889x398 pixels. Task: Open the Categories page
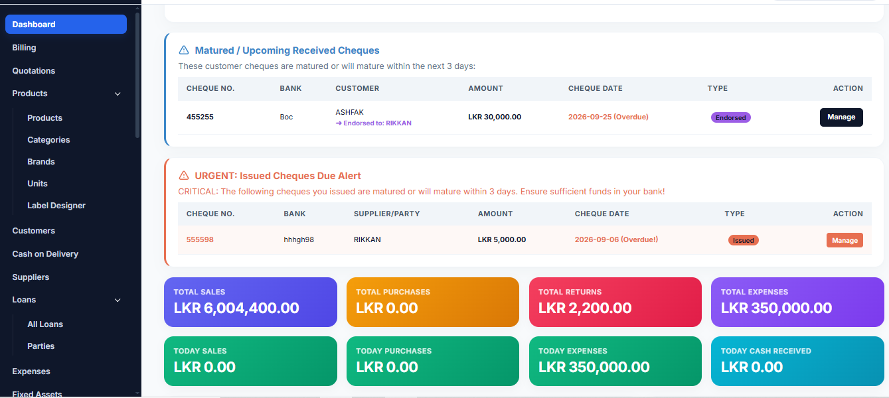coord(48,140)
